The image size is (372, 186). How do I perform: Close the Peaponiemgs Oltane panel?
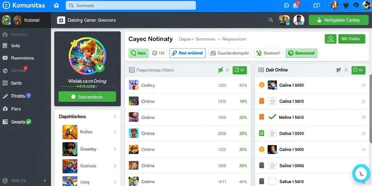[x=227, y=70]
